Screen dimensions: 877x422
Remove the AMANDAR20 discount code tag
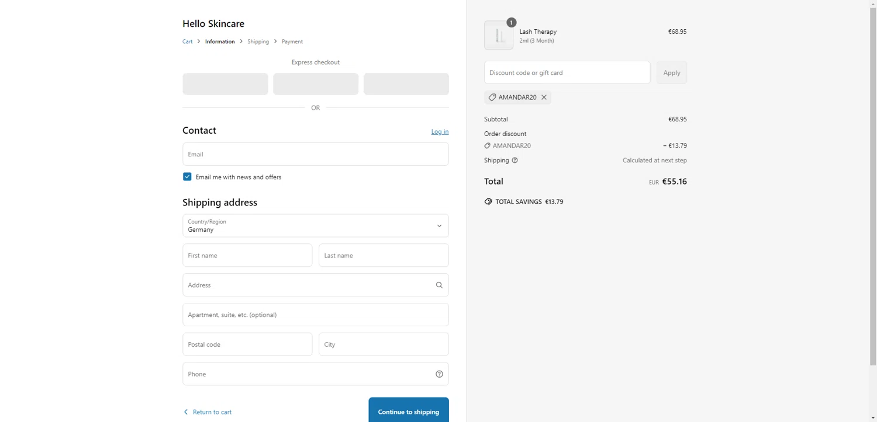click(544, 97)
